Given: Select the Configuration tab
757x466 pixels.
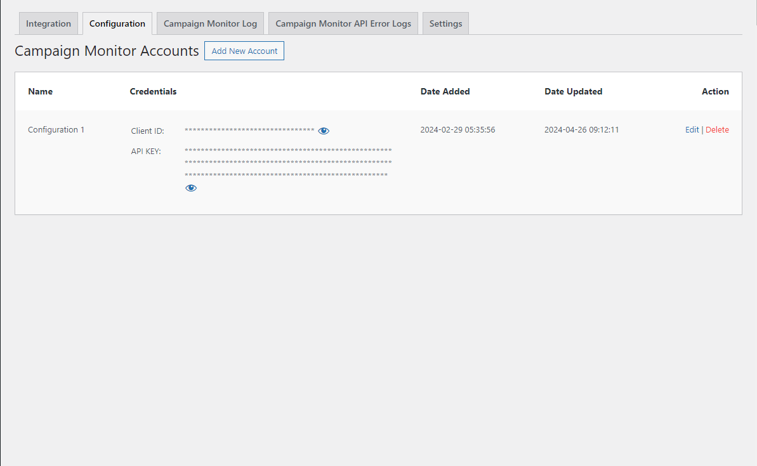Looking at the screenshot, I should tap(117, 23).
